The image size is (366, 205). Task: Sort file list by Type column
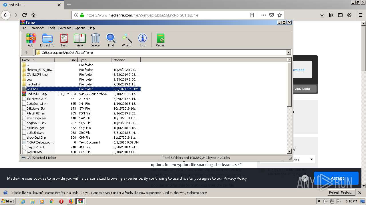click(95, 60)
